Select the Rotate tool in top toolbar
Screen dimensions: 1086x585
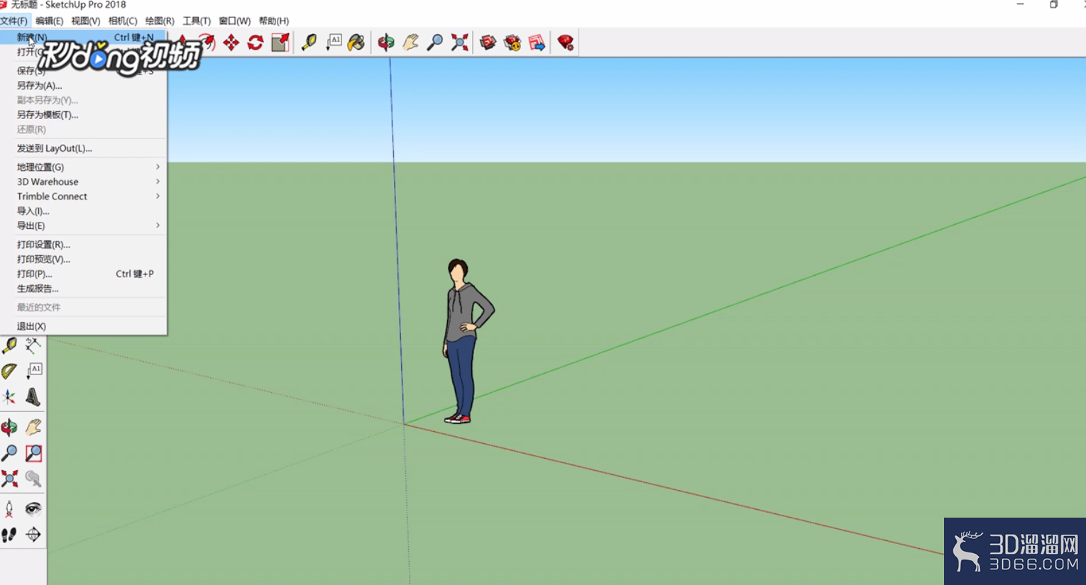(x=256, y=43)
